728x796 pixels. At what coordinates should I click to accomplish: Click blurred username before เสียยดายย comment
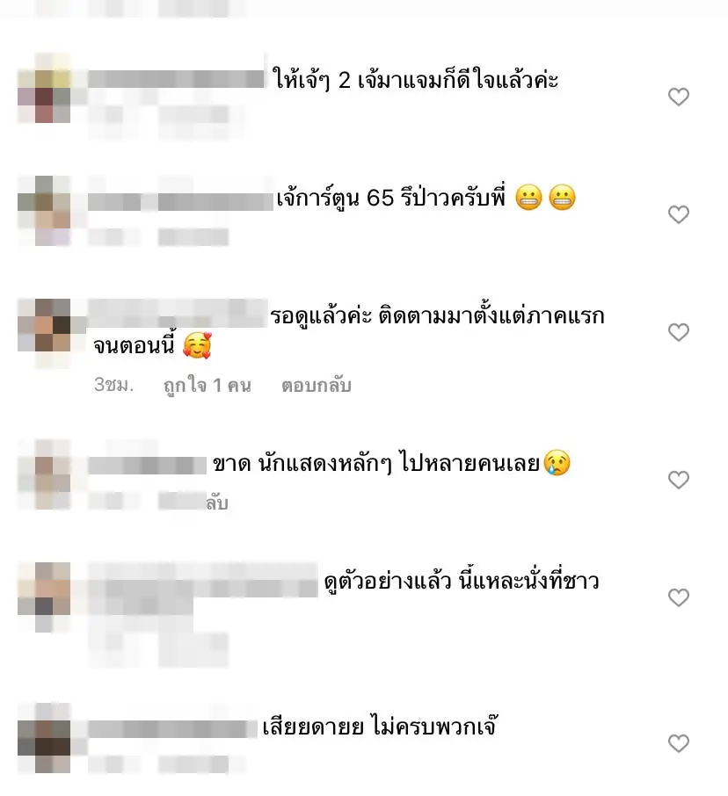172,729
